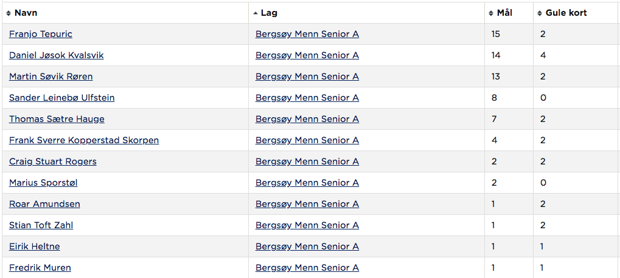Screen dimensions: 620x278
Task: Open Sander Leinebø Ulfstein page
Action: click(61, 98)
